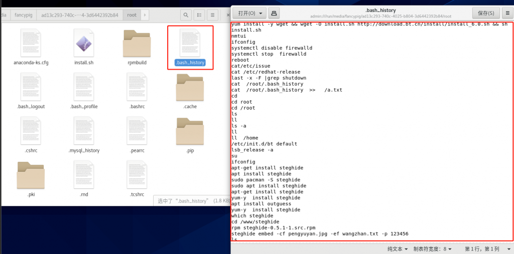
Task: Open the .pip folder icon
Action: pos(190,131)
